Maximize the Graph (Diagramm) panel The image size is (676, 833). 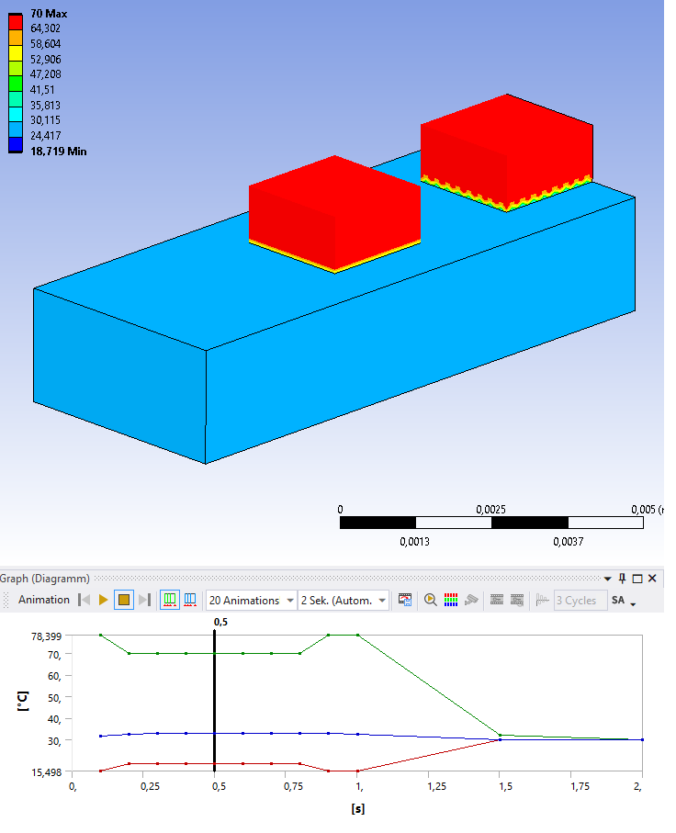tap(637, 579)
